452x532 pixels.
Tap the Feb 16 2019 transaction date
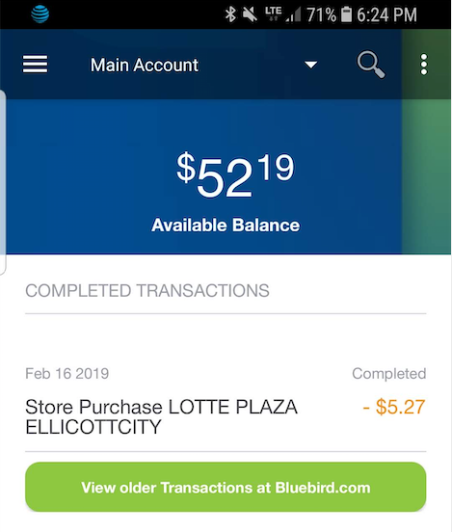(67, 374)
